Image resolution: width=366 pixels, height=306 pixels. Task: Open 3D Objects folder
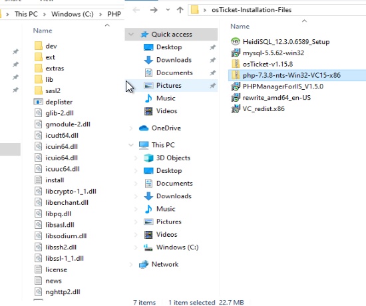(173, 158)
